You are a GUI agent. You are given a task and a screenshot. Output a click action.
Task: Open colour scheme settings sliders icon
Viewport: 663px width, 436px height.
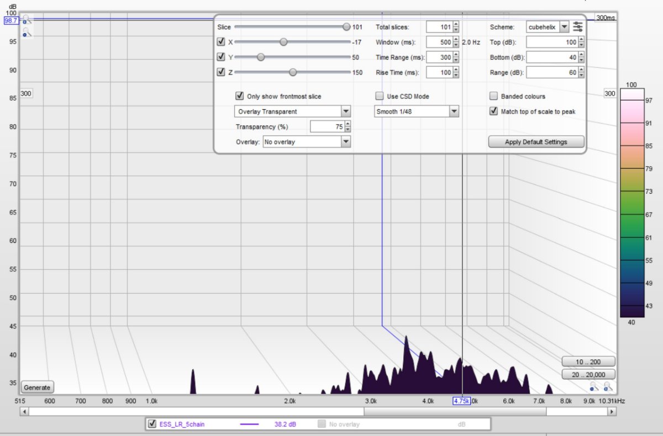click(x=578, y=26)
